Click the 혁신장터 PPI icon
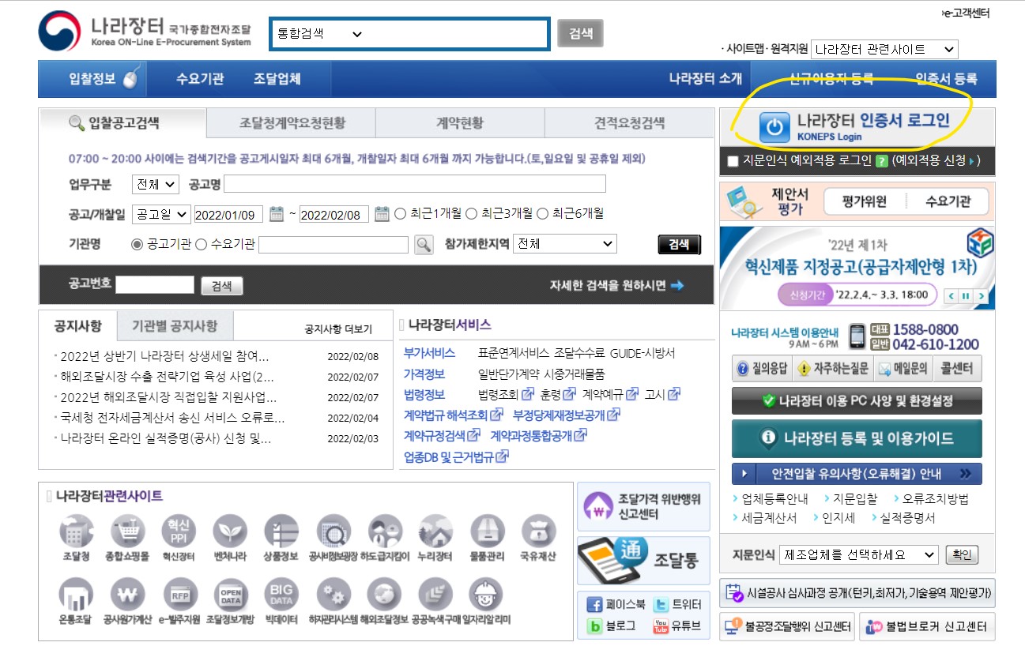The width and height of the screenshot is (1025, 646). click(177, 533)
